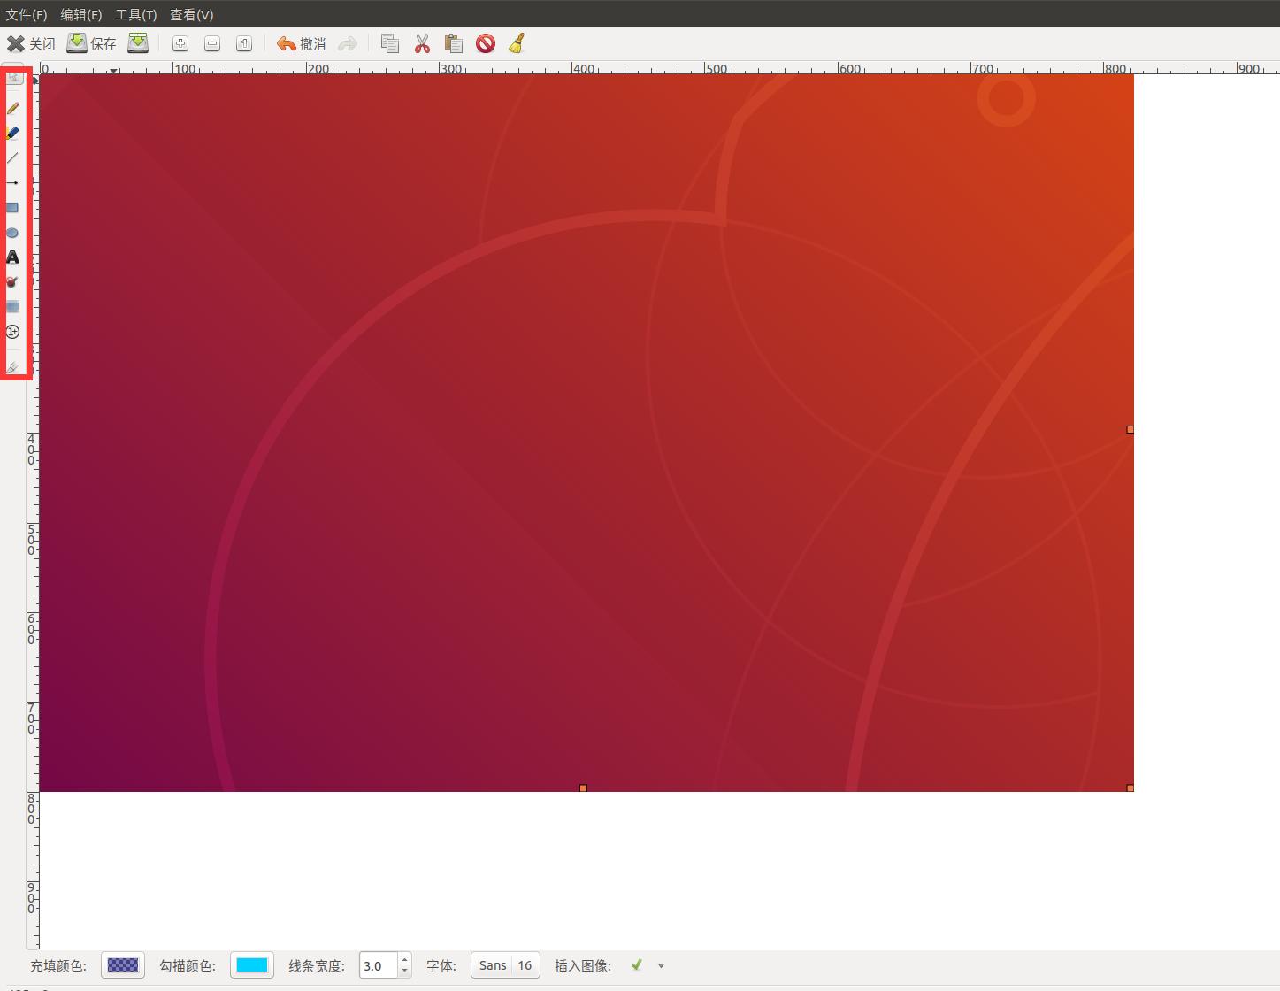The height and width of the screenshot is (991, 1280).
Task: Zoom in using the plus toolbar button
Action: [x=180, y=43]
